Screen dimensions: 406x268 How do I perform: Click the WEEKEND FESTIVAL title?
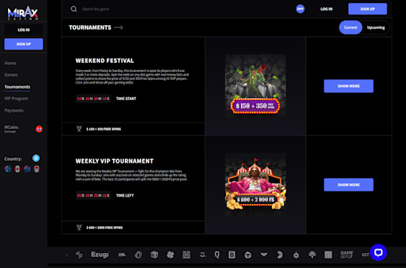tap(105, 61)
